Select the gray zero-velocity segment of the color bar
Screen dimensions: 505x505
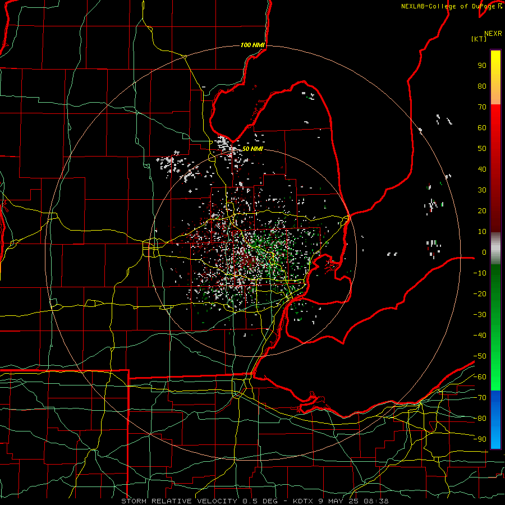[495, 248]
